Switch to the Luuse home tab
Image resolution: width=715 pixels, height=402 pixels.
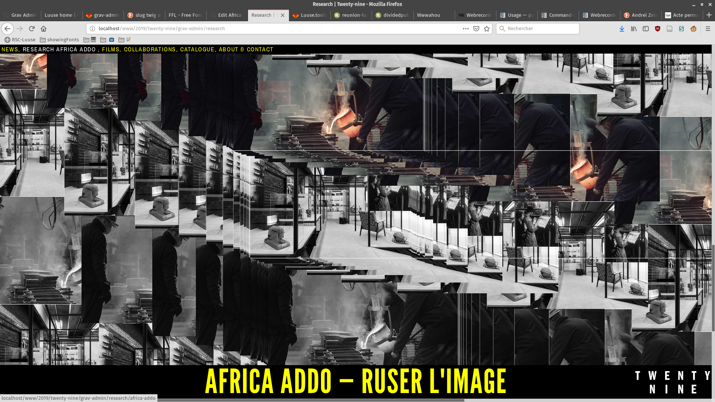(x=60, y=15)
